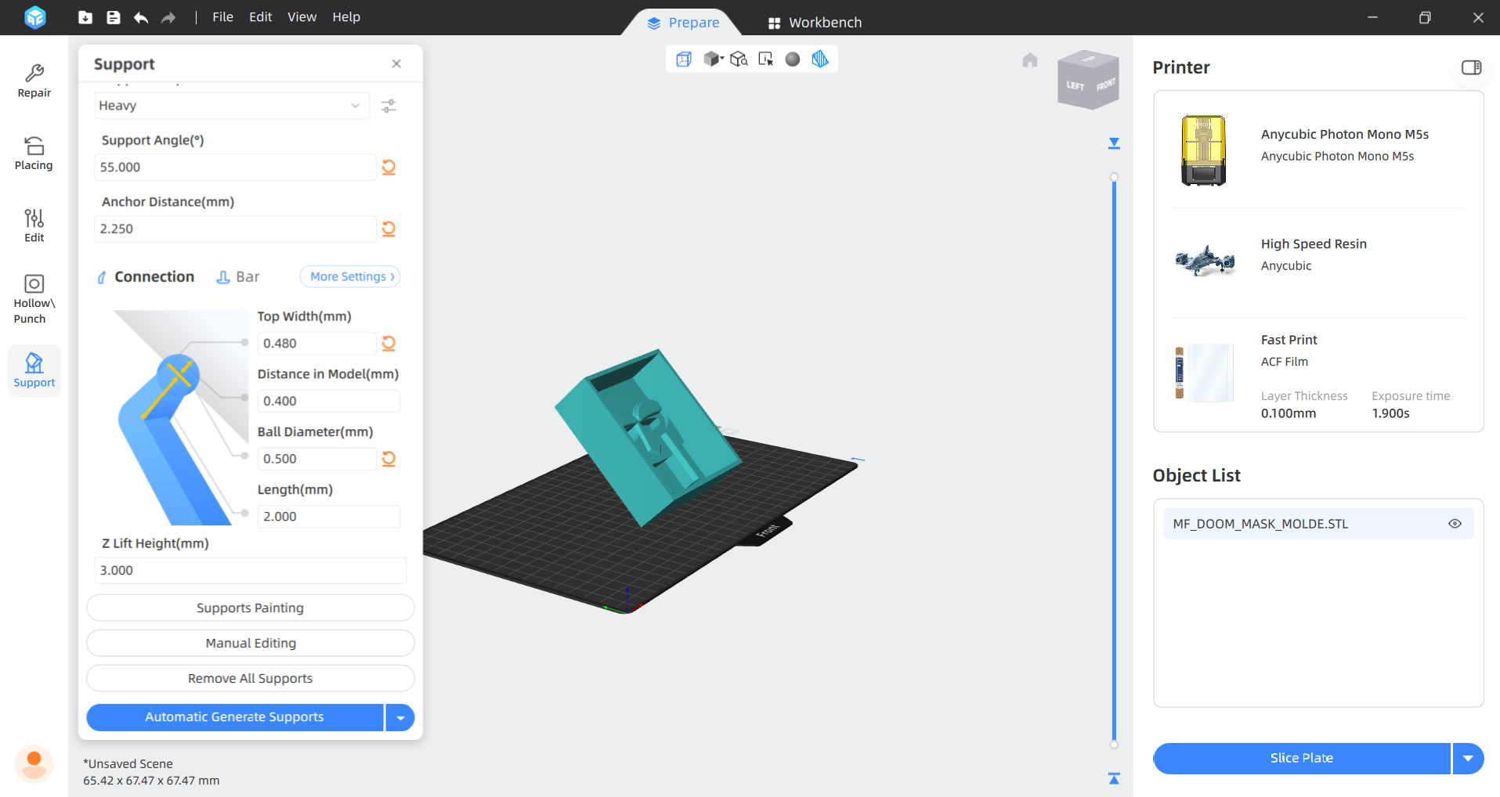
Task: Toggle the right panel layout icon
Action: [1472, 67]
